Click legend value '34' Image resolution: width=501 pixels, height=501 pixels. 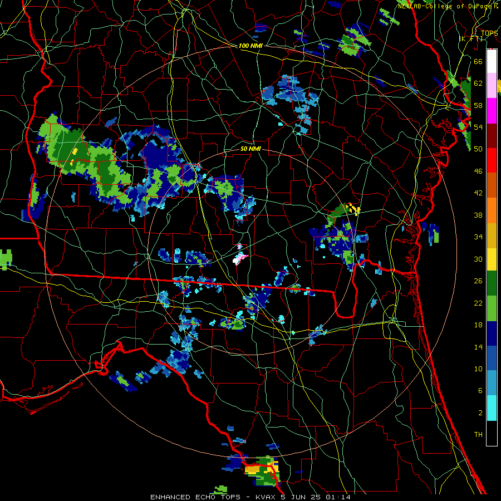click(478, 237)
